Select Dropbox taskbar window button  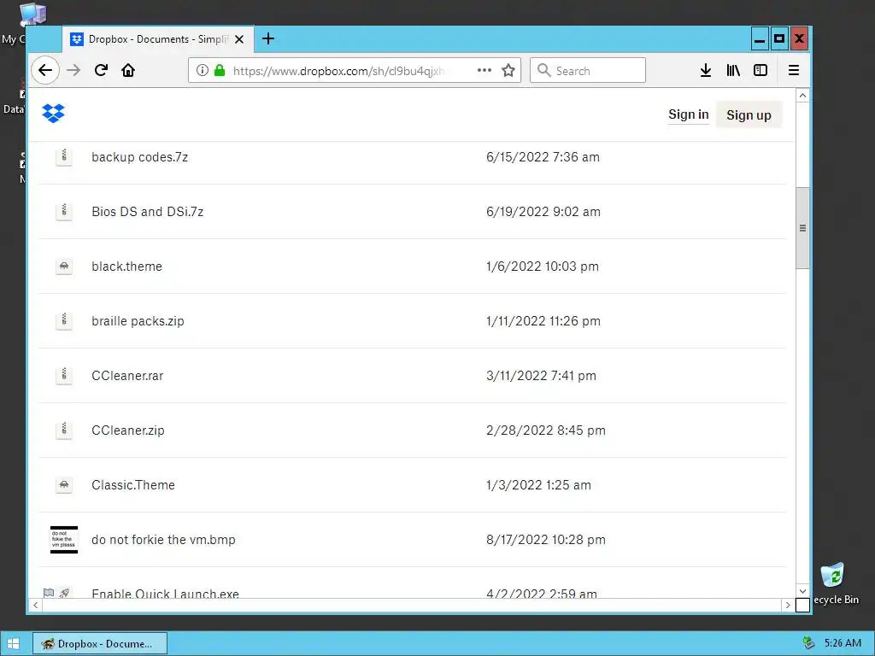pos(99,644)
